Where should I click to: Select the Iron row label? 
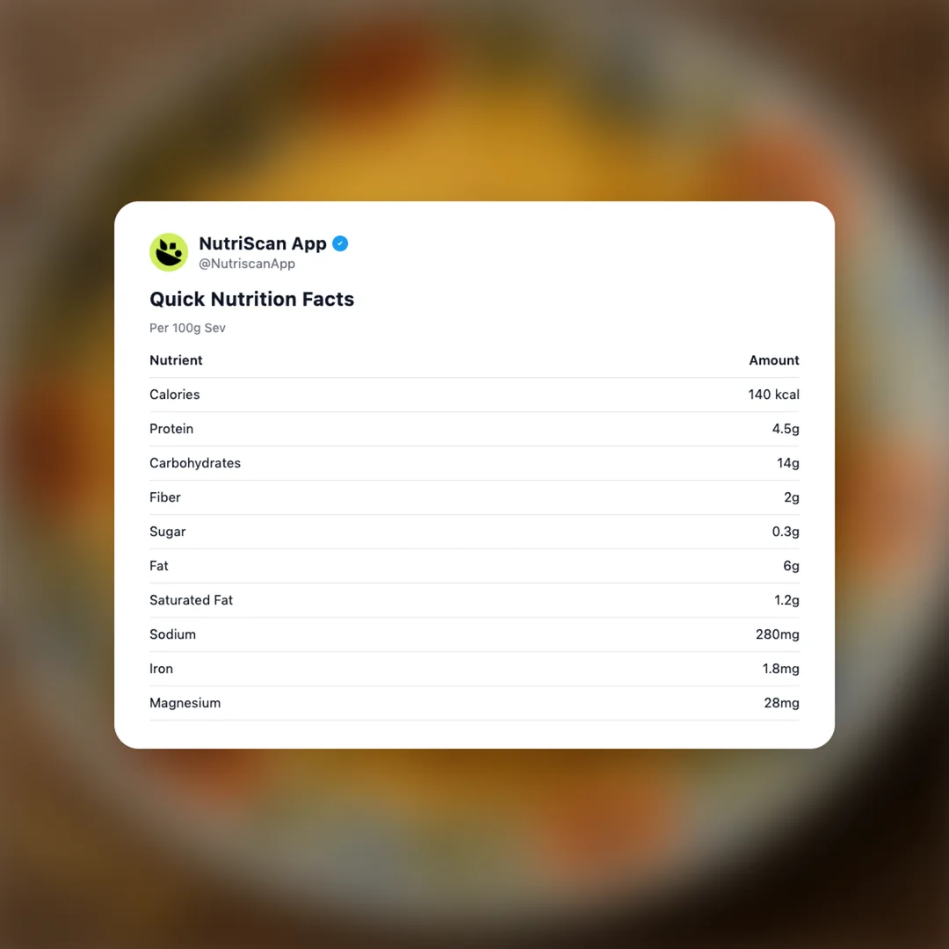click(x=162, y=669)
